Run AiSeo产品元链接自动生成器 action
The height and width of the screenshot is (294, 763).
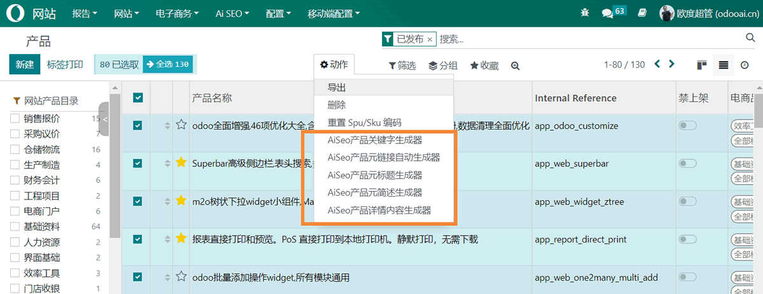383,157
